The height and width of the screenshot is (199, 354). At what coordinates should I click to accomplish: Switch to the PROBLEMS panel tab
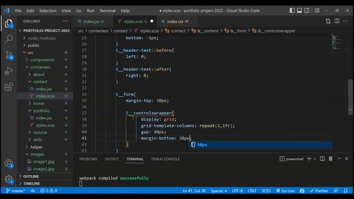coord(88,159)
